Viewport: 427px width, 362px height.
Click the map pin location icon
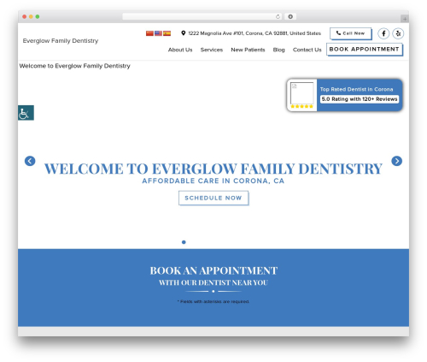(x=184, y=33)
